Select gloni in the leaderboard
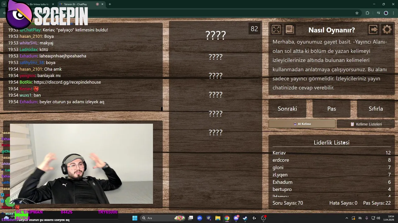398x223 pixels. 331,168
